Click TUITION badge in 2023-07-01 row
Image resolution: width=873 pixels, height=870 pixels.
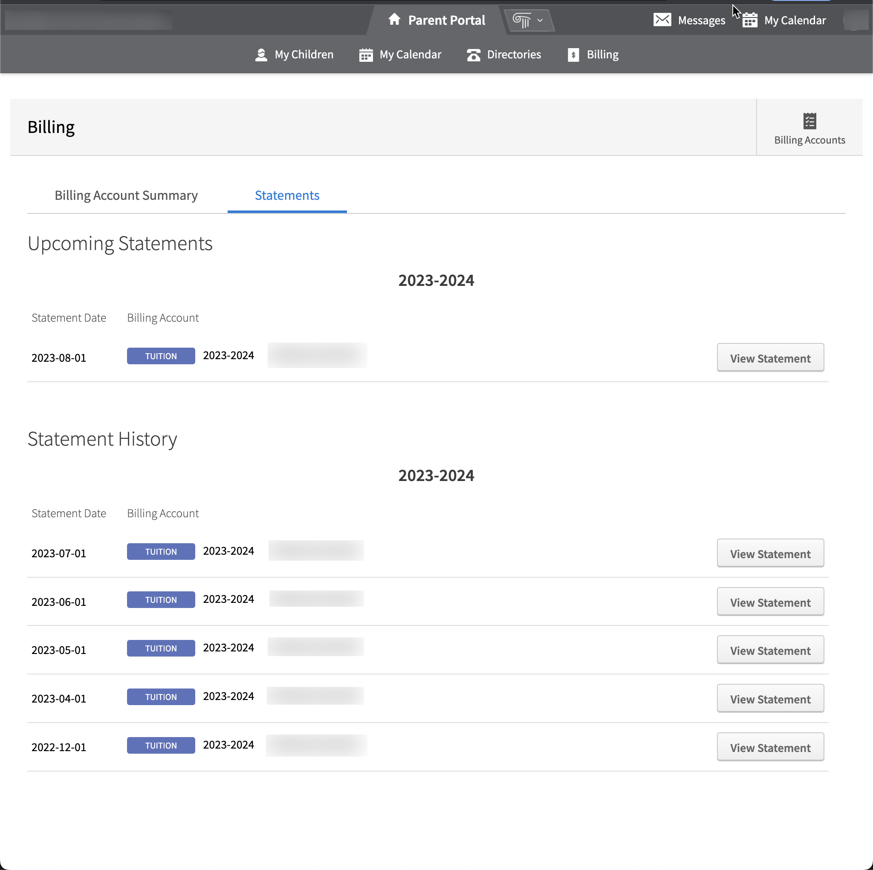(x=161, y=552)
